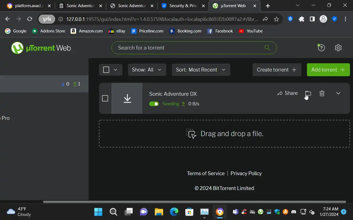
Task: Share the Sonic Adventure DX torrent
Action: [287, 93]
